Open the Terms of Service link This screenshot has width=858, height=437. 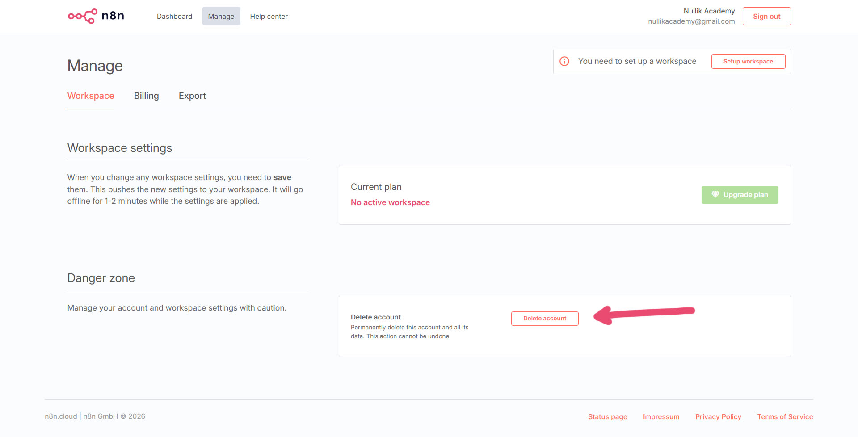785,416
